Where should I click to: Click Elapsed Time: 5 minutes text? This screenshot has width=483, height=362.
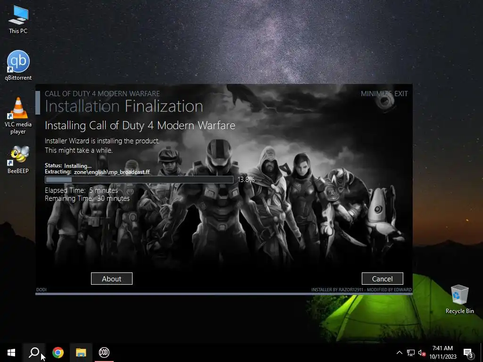click(81, 190)
